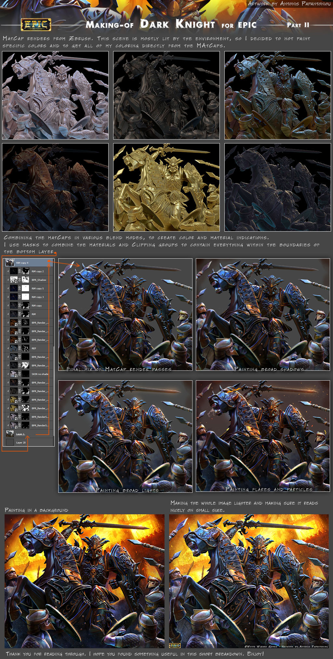Open the teal-blue MatCap render image
Image resolution: width=333 pixels, height=659 pixels.
click(x=278, y=95)
